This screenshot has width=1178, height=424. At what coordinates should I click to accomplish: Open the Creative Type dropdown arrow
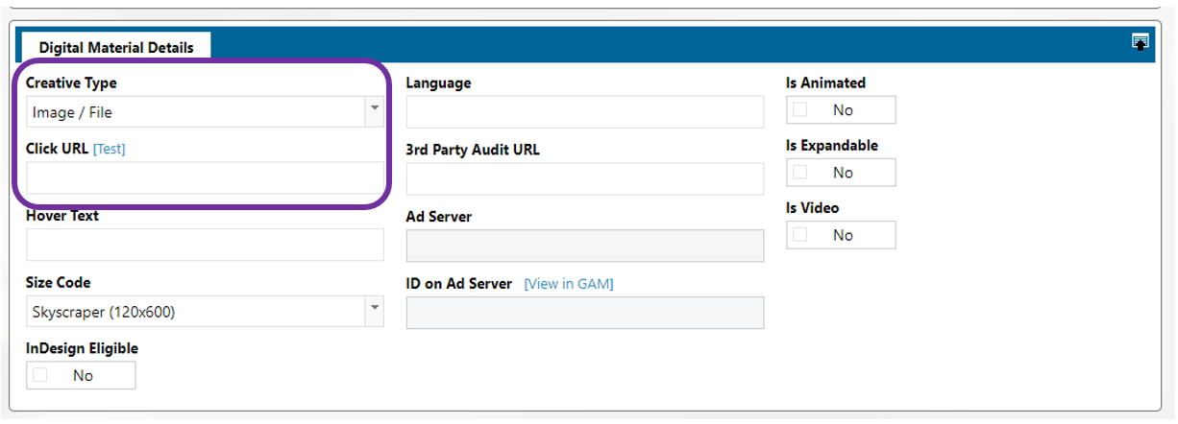[x=374, y=111]
